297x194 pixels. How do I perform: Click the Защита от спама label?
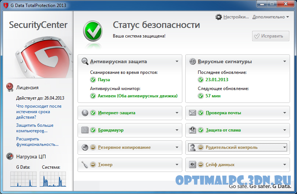pyautogui.click(x=223, y=130)
